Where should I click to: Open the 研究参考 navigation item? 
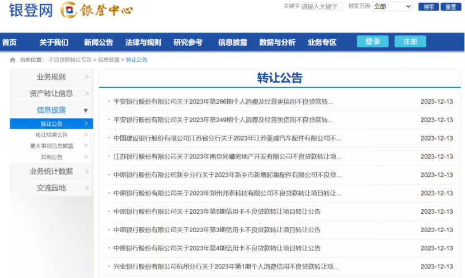pyautogui.click(x=188, y=42)
